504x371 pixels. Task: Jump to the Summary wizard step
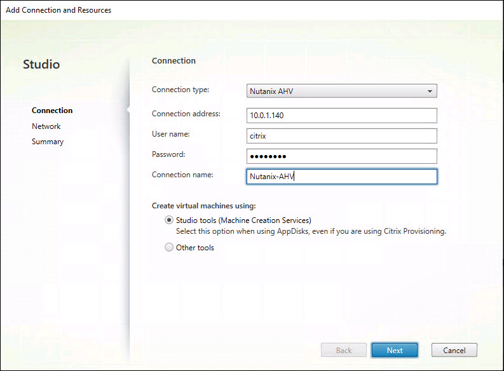[48, 142]
